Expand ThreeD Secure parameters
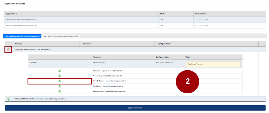The image size is (269, 113). 60,81
